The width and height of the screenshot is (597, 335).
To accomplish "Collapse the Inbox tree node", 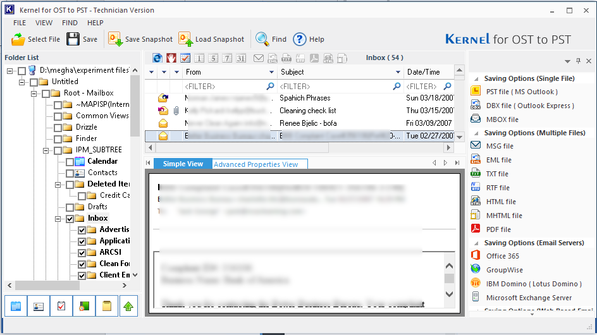I will click(x=58, y=219).
